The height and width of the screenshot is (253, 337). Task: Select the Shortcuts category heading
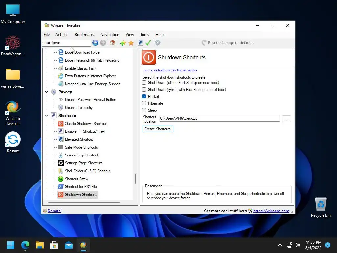67,116
